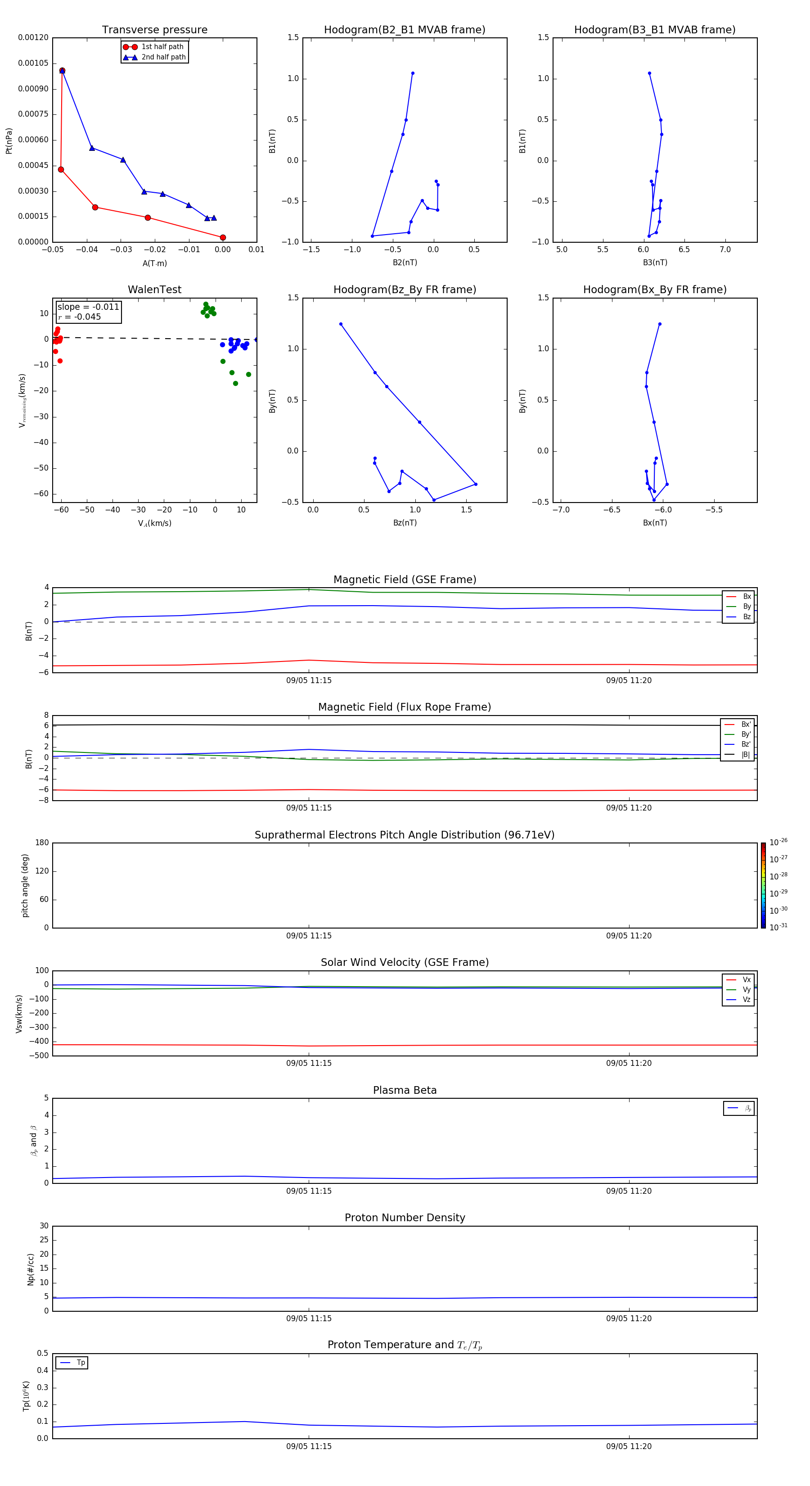The height and width of the screenshot is (1486, 810).
Task: Click the dashed fit line in the WalenTest plot
Action: click(154, 338)
